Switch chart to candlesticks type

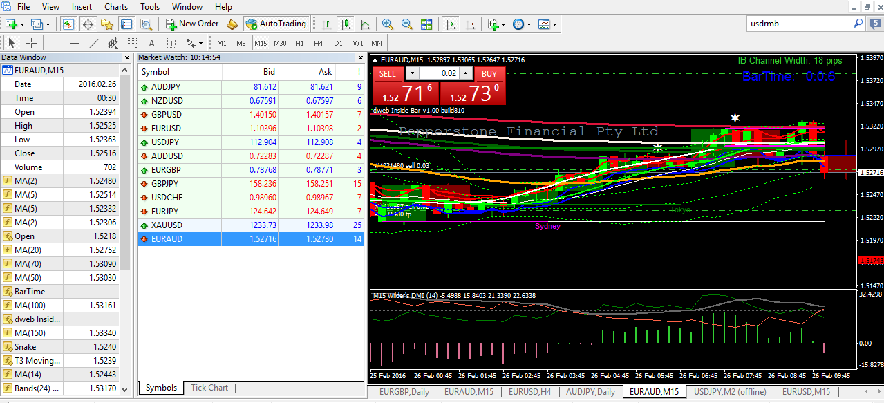(345, 24)
